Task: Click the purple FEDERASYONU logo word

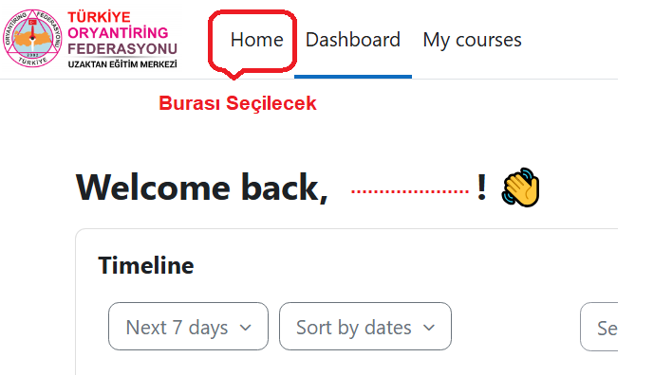Action: [122, 48]
